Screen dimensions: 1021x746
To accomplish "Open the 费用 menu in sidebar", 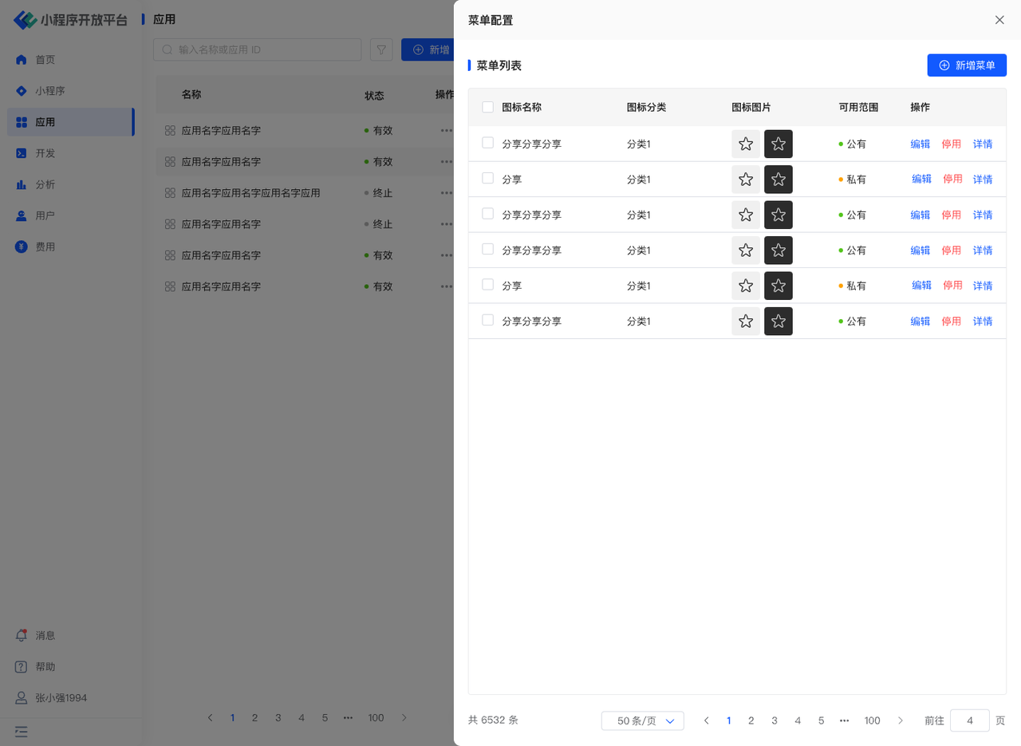I will pos(45,247).
